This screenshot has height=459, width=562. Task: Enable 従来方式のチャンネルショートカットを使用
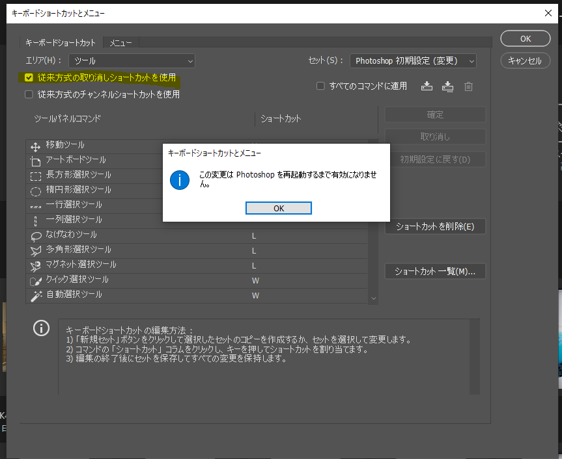coord(28,94)
